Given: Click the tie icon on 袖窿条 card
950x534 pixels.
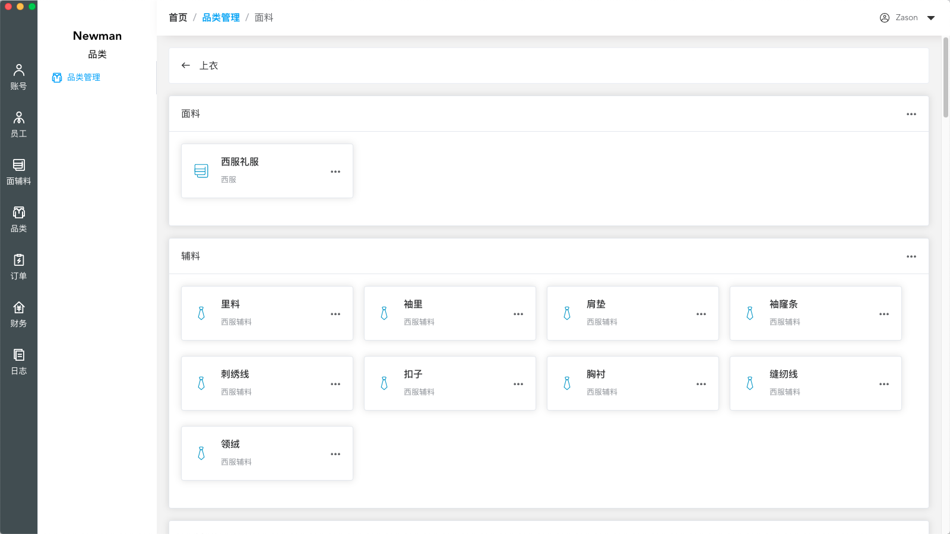Looking at the screenshot, I should pos(750,313).
